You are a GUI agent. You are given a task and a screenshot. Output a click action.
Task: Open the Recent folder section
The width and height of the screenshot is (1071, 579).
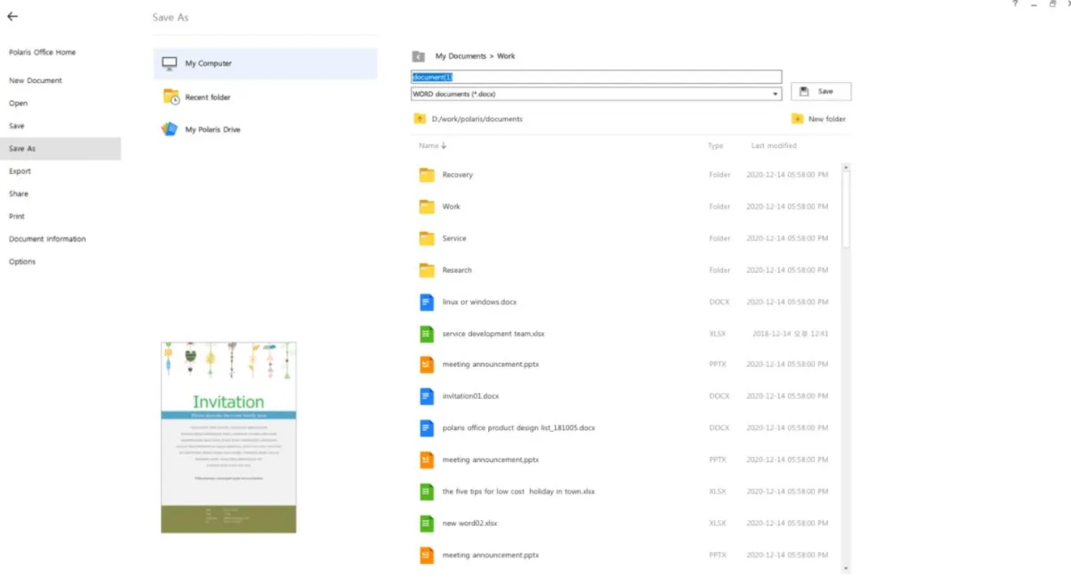pos(210,96)
